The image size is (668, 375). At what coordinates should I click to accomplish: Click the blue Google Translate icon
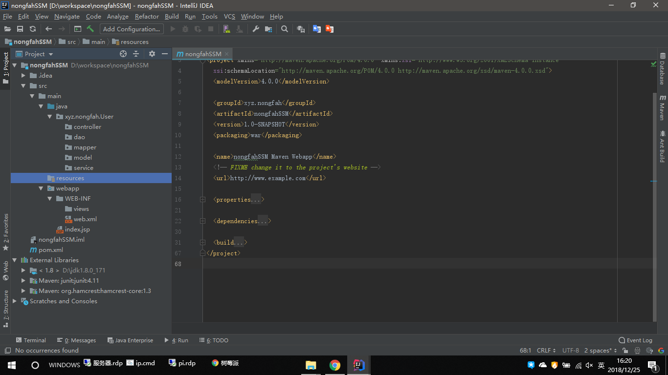tap(317, 29)
